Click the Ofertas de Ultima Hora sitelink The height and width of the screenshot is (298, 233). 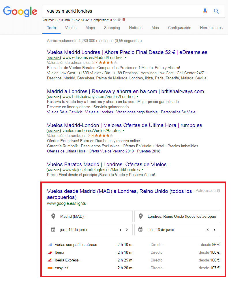[66, 151]
